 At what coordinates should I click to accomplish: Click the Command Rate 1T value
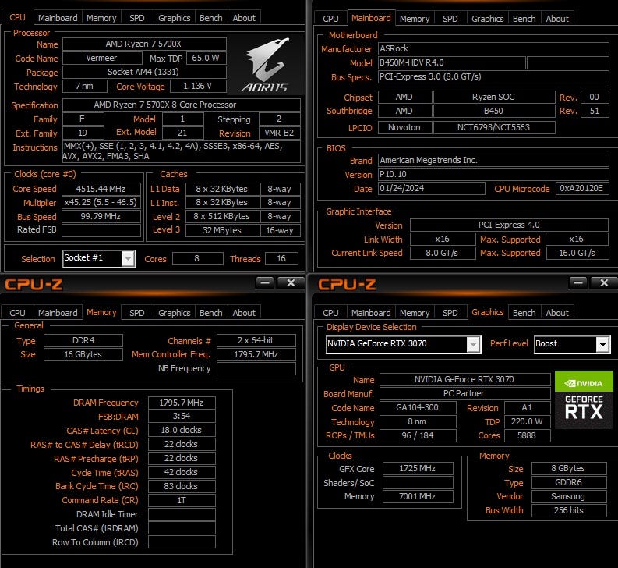[x=182, y=500]
